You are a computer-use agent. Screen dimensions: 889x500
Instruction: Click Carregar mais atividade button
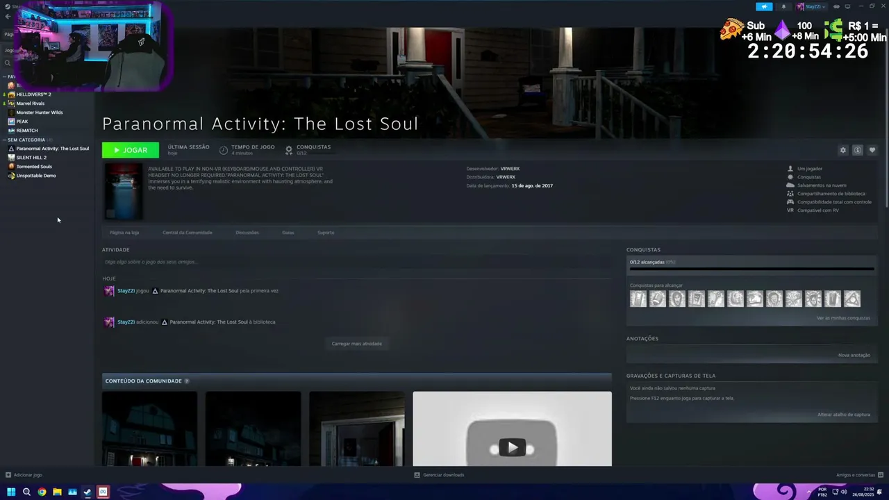click(356, 344)
